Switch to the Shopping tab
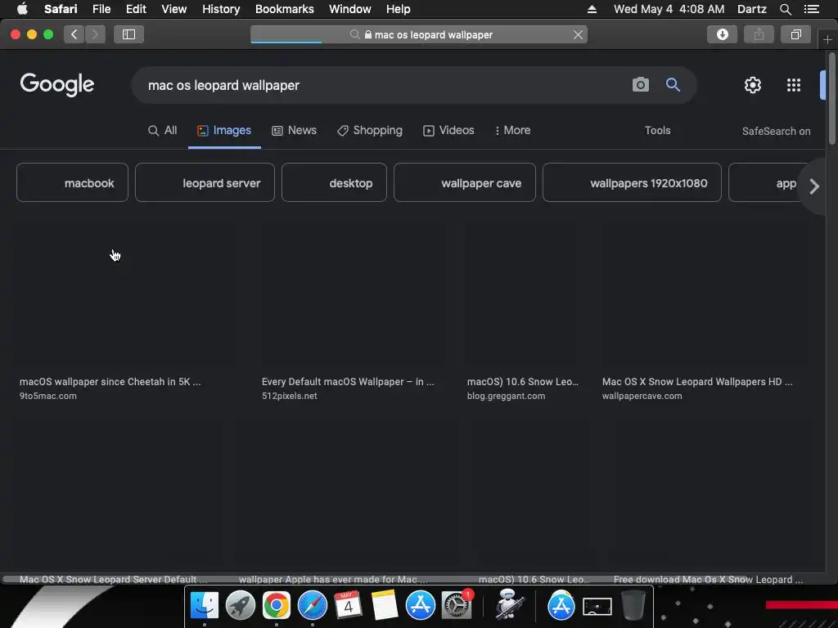The image size is (838, 628). coord(369,130)
